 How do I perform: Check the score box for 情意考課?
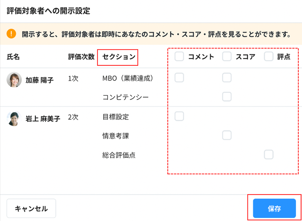click(227, 135)
